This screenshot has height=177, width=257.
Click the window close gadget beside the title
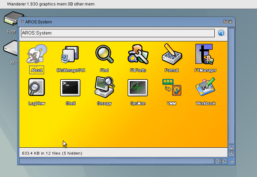coord(22,22)
